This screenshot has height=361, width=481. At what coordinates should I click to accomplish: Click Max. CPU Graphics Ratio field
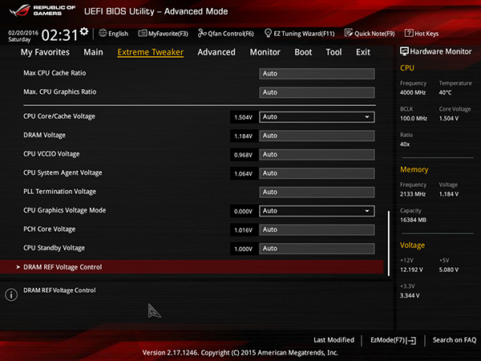(x=317, y=92)
